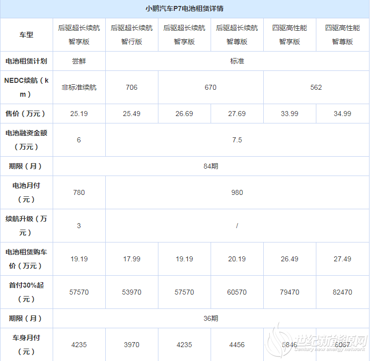Click the price 26.69

[x=184, y=114]
